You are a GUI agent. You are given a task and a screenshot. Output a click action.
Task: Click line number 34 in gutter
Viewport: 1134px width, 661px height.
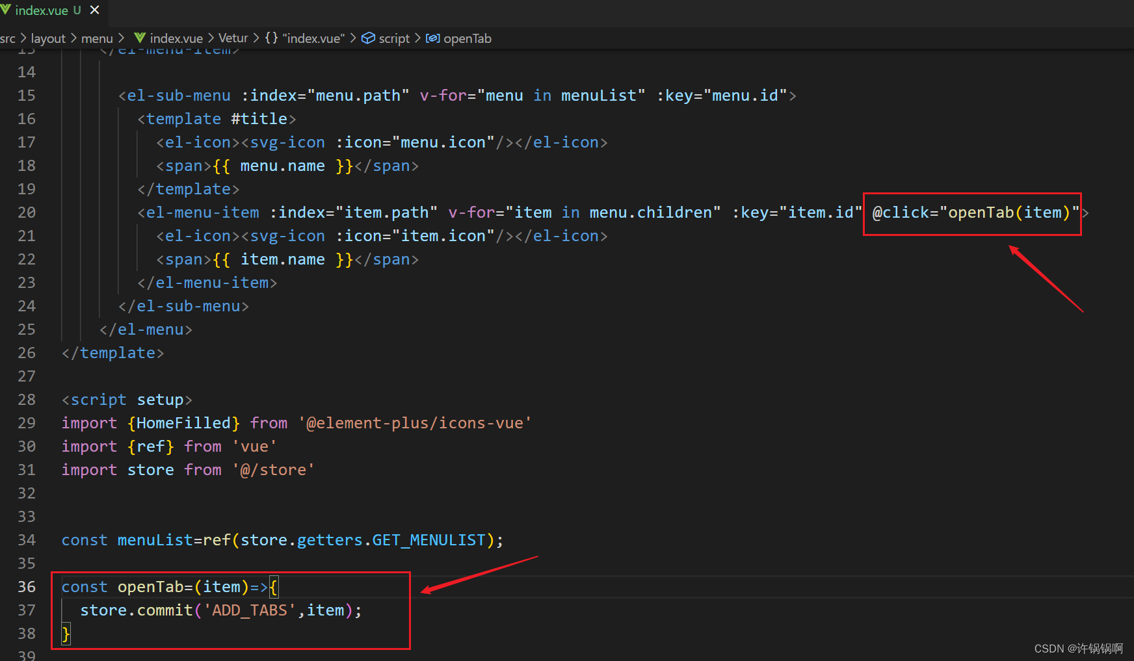click(27, 540)
